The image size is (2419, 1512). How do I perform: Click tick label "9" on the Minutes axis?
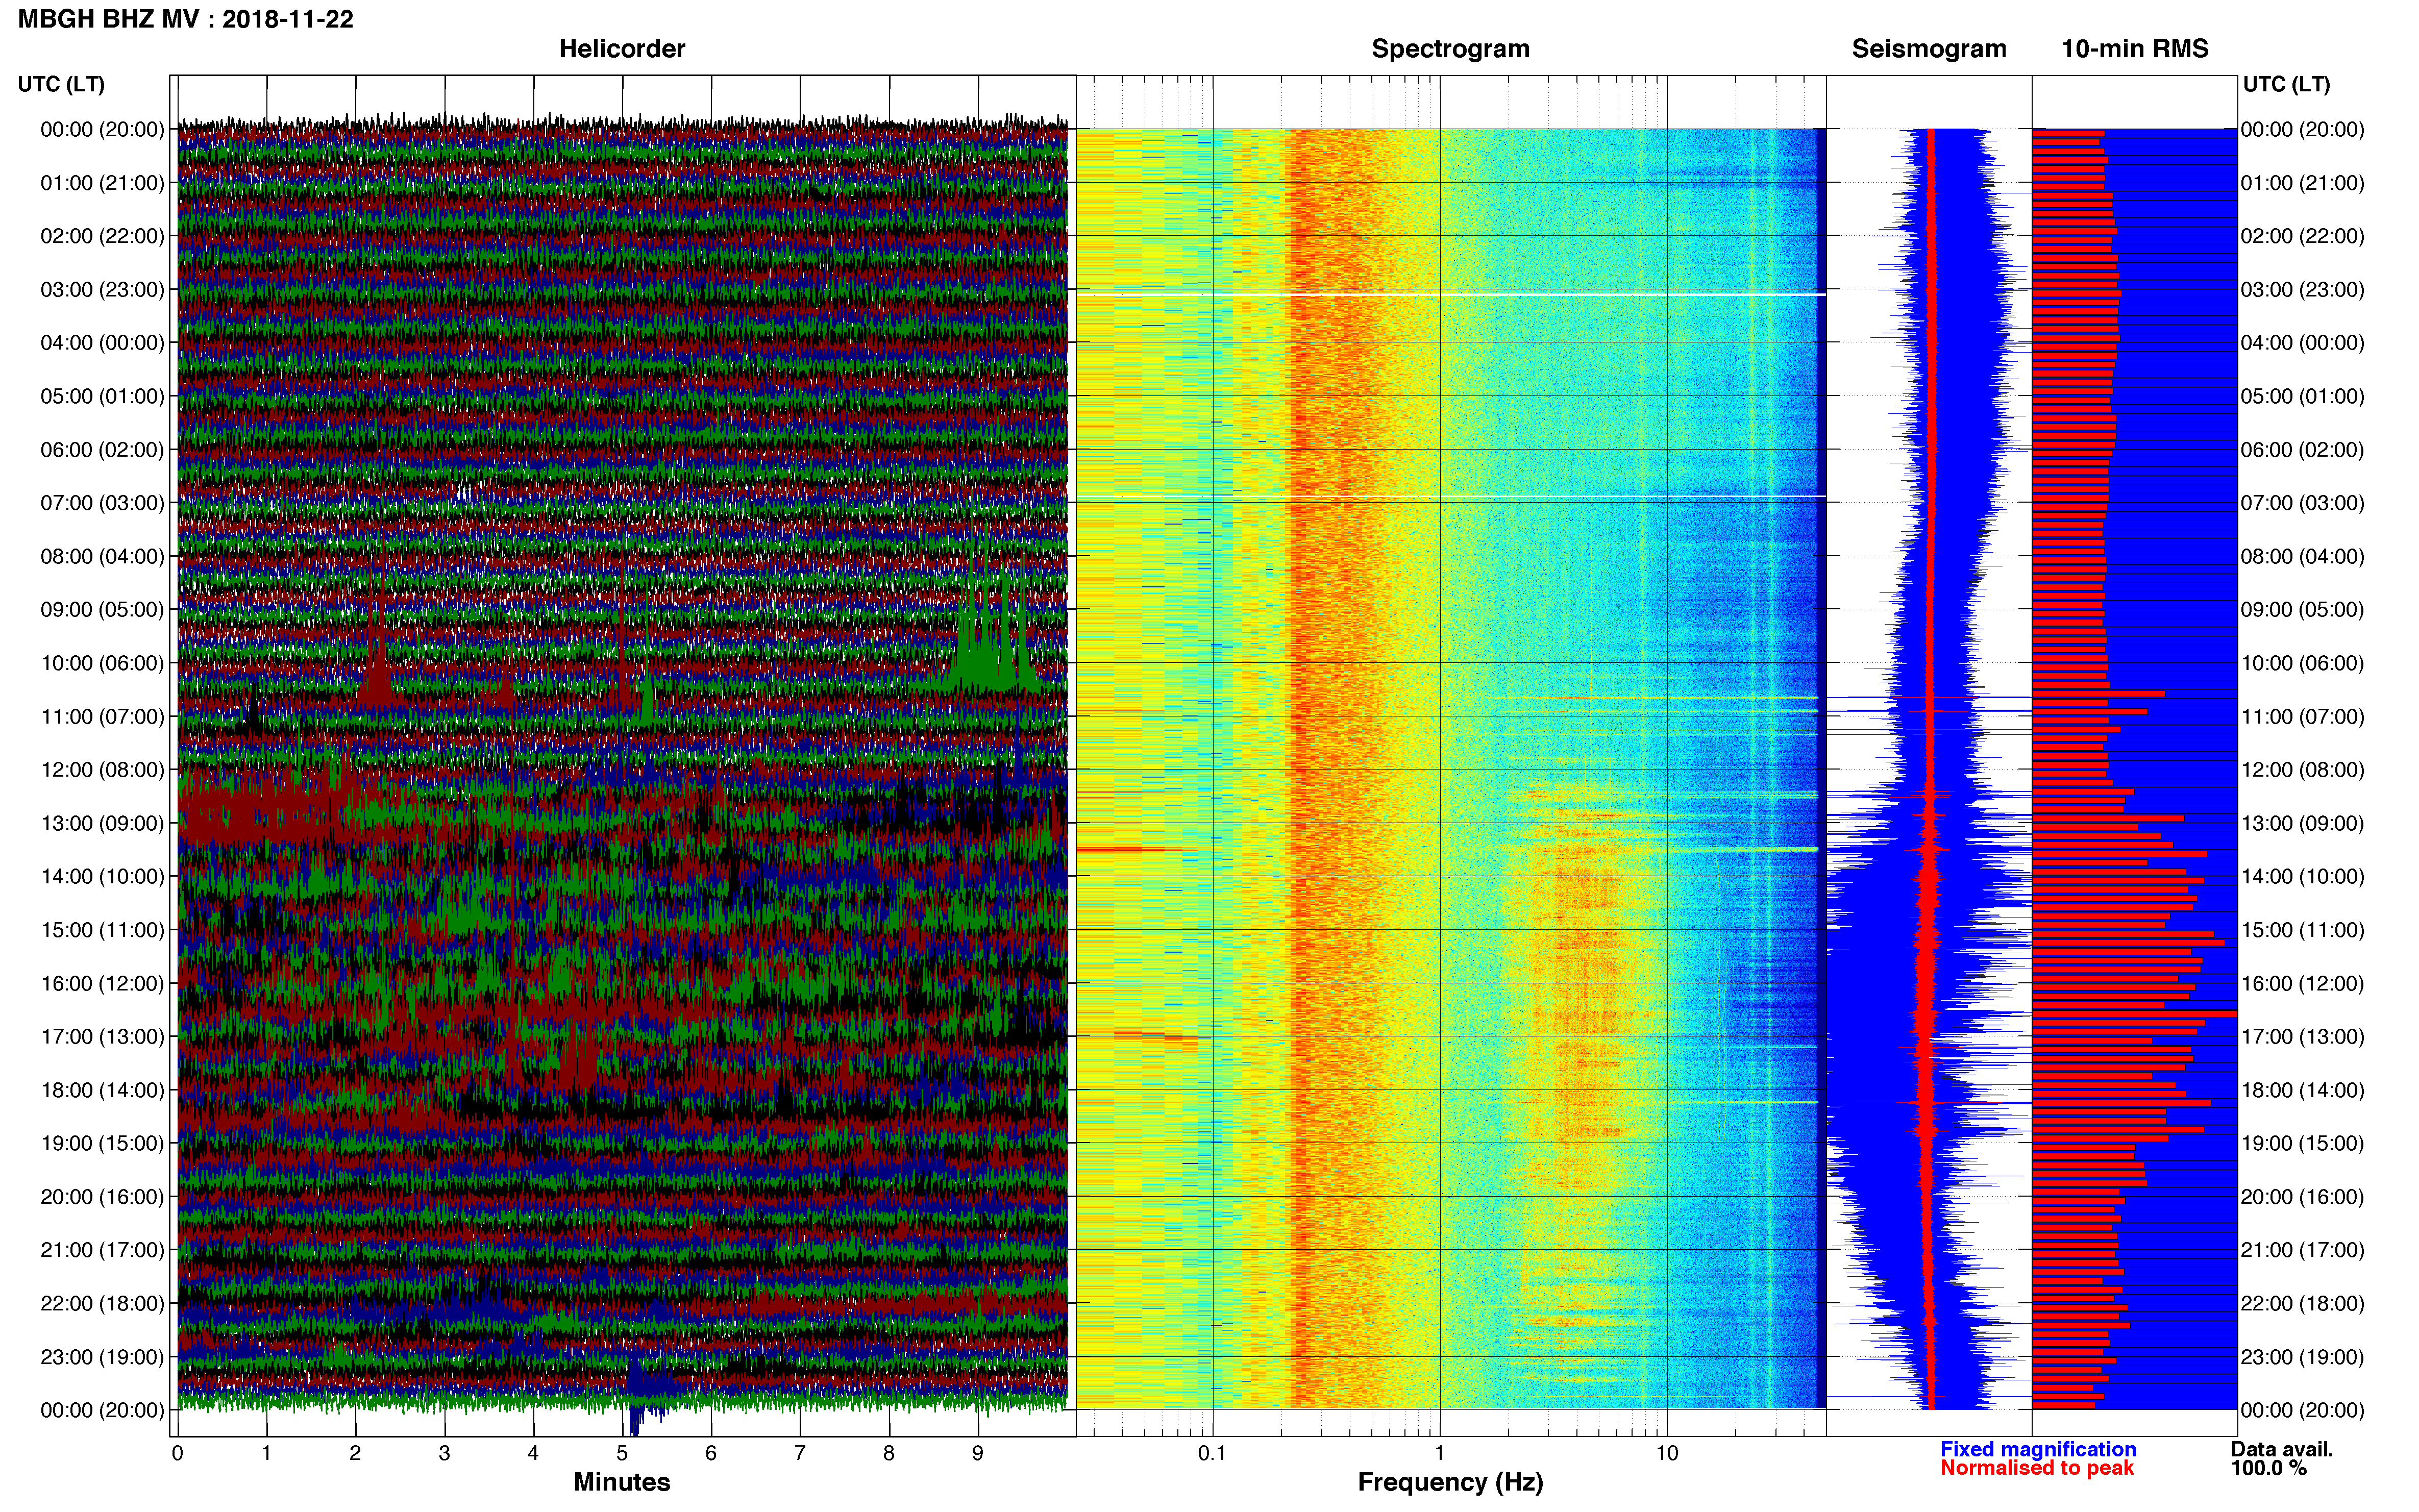tap(978, 1454)
